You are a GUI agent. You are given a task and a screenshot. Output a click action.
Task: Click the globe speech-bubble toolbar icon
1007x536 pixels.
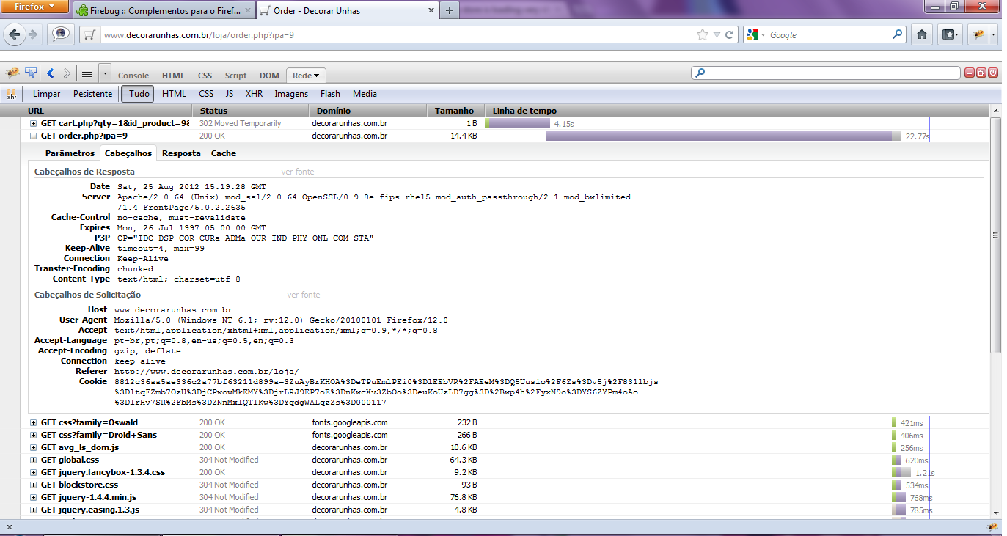(60, 34)
